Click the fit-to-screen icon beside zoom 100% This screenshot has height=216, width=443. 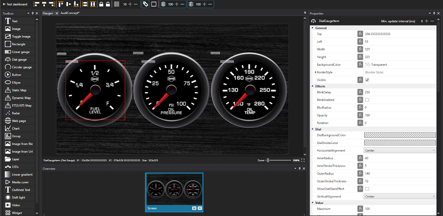[x=303, y=160]
